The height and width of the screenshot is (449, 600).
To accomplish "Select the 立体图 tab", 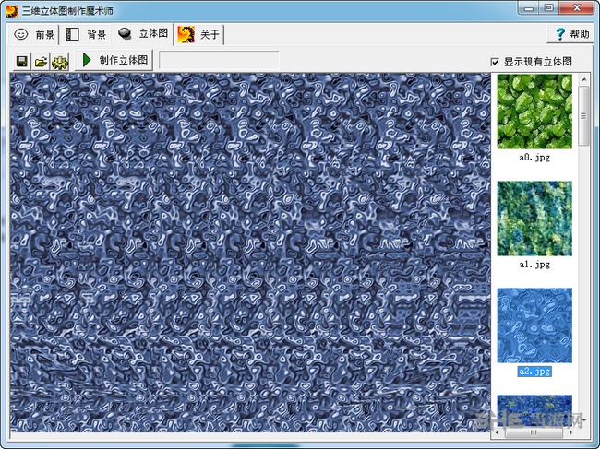I will click(x=142, y=33).
